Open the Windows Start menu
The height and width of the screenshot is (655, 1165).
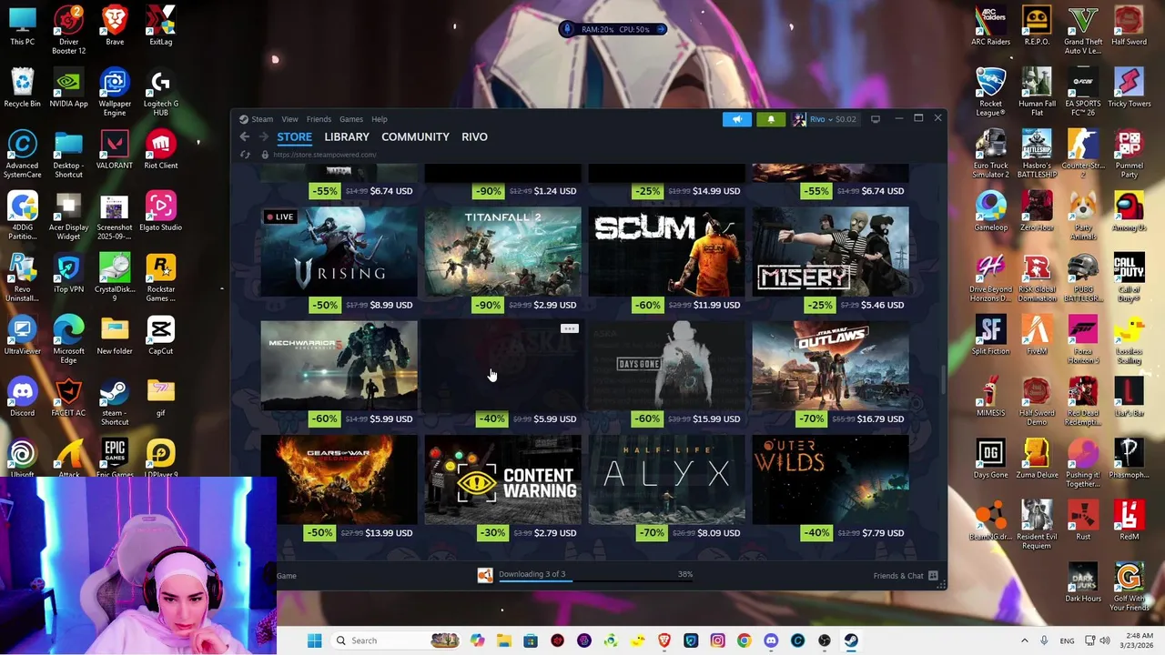click(x=314, y=640)
